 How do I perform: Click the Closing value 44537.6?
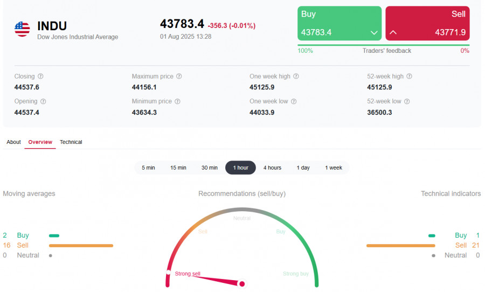(26, 87)
